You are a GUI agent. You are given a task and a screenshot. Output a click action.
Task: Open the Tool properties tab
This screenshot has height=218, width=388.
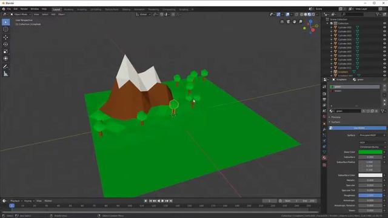[x=324, y=87]
